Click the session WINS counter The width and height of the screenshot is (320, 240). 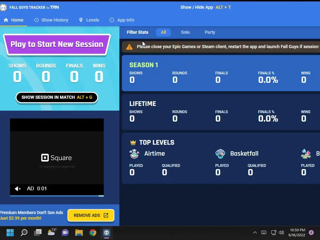click(99, 73)
